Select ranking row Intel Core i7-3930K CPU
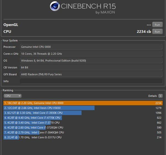166x155 pixels. click(83, 113)
